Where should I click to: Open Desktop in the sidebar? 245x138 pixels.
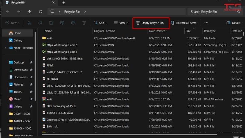[x=18, y=63]
